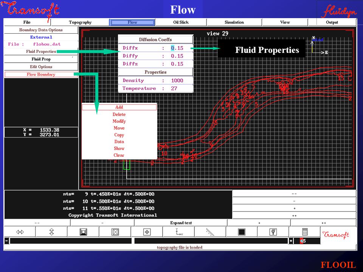Click the Diffusion Coeffs header

pos(155,40)
